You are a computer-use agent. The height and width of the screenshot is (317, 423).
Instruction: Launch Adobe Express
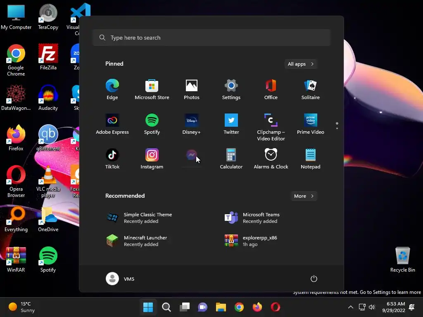coord(112,124)
